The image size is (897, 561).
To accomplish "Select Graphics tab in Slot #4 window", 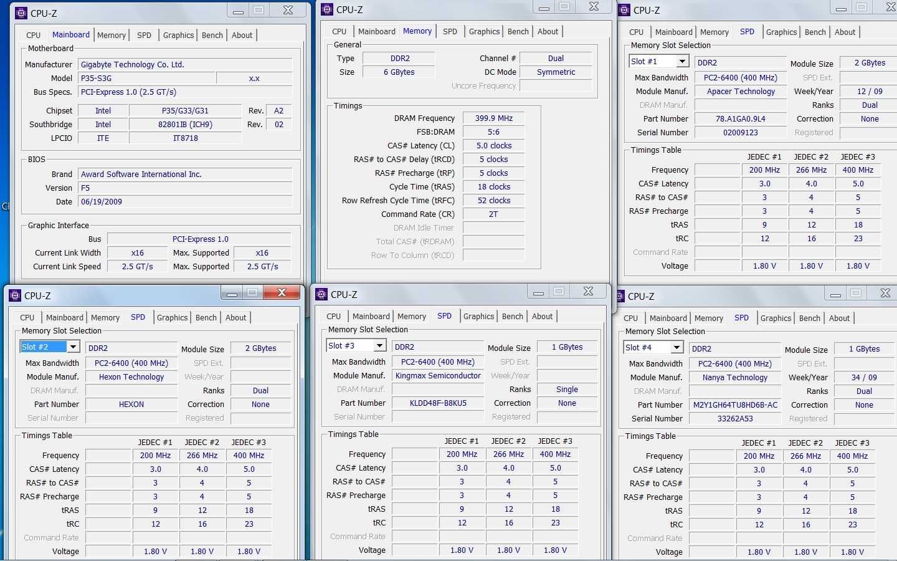I will point(776,318).
